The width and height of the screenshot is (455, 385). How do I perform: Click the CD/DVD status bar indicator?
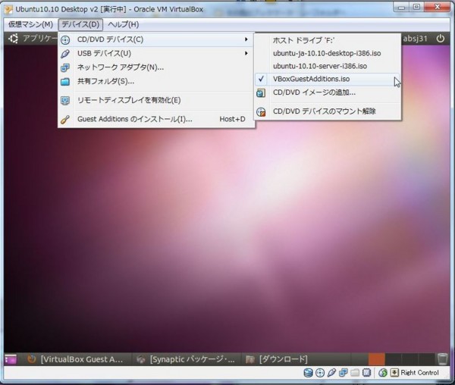320,373
